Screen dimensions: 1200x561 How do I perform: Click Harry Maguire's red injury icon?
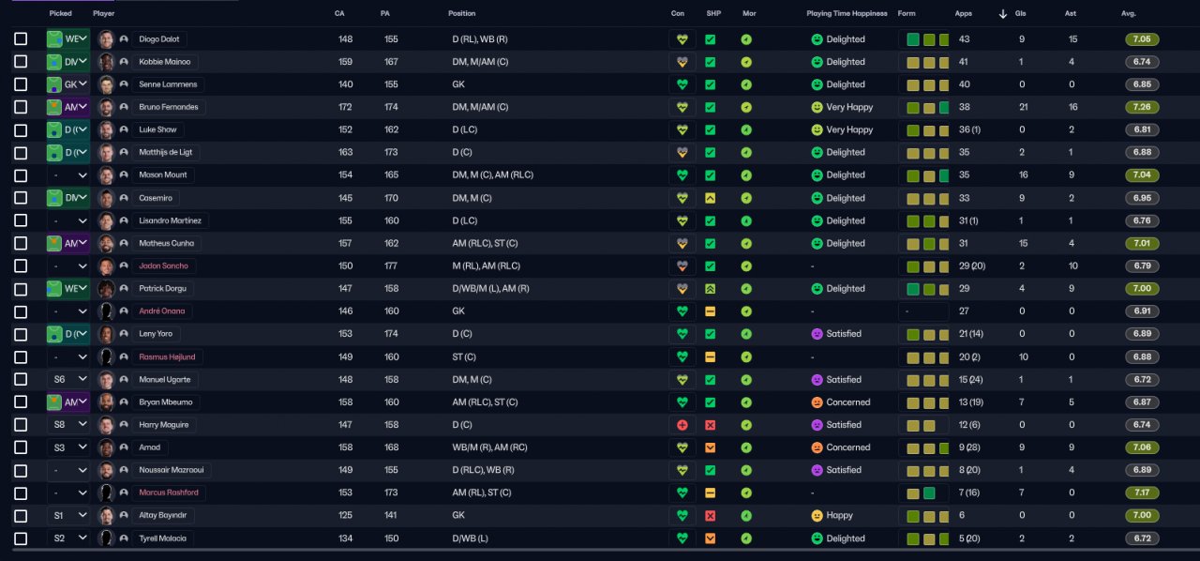[x=682, y=425]
